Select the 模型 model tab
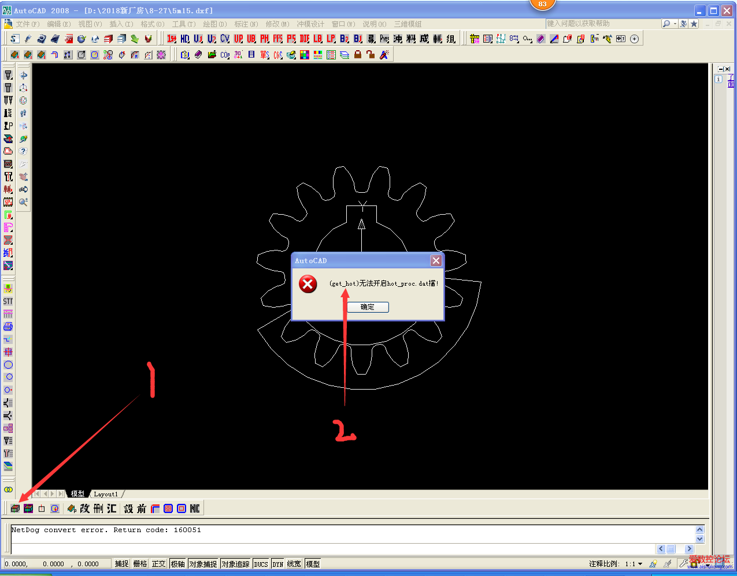737x576 pixels. pos(77,494)
